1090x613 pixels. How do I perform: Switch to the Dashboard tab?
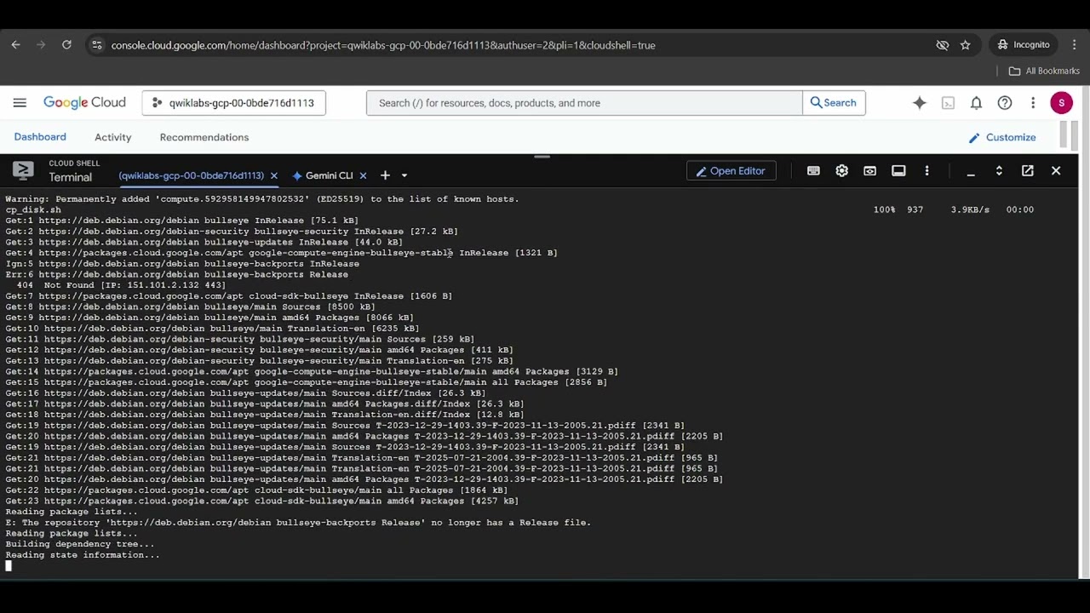pyautogui.click(x=40, y=137)
